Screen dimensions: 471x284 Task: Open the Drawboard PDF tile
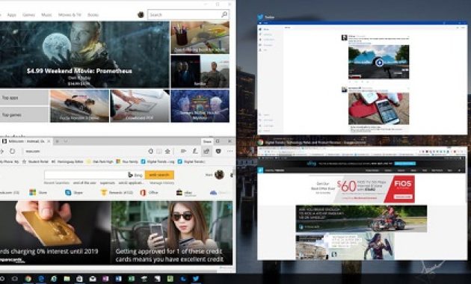pyautogui.click(x=140, y=106)
